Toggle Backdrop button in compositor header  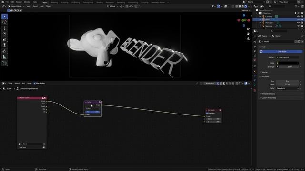[x=210, y=84]
